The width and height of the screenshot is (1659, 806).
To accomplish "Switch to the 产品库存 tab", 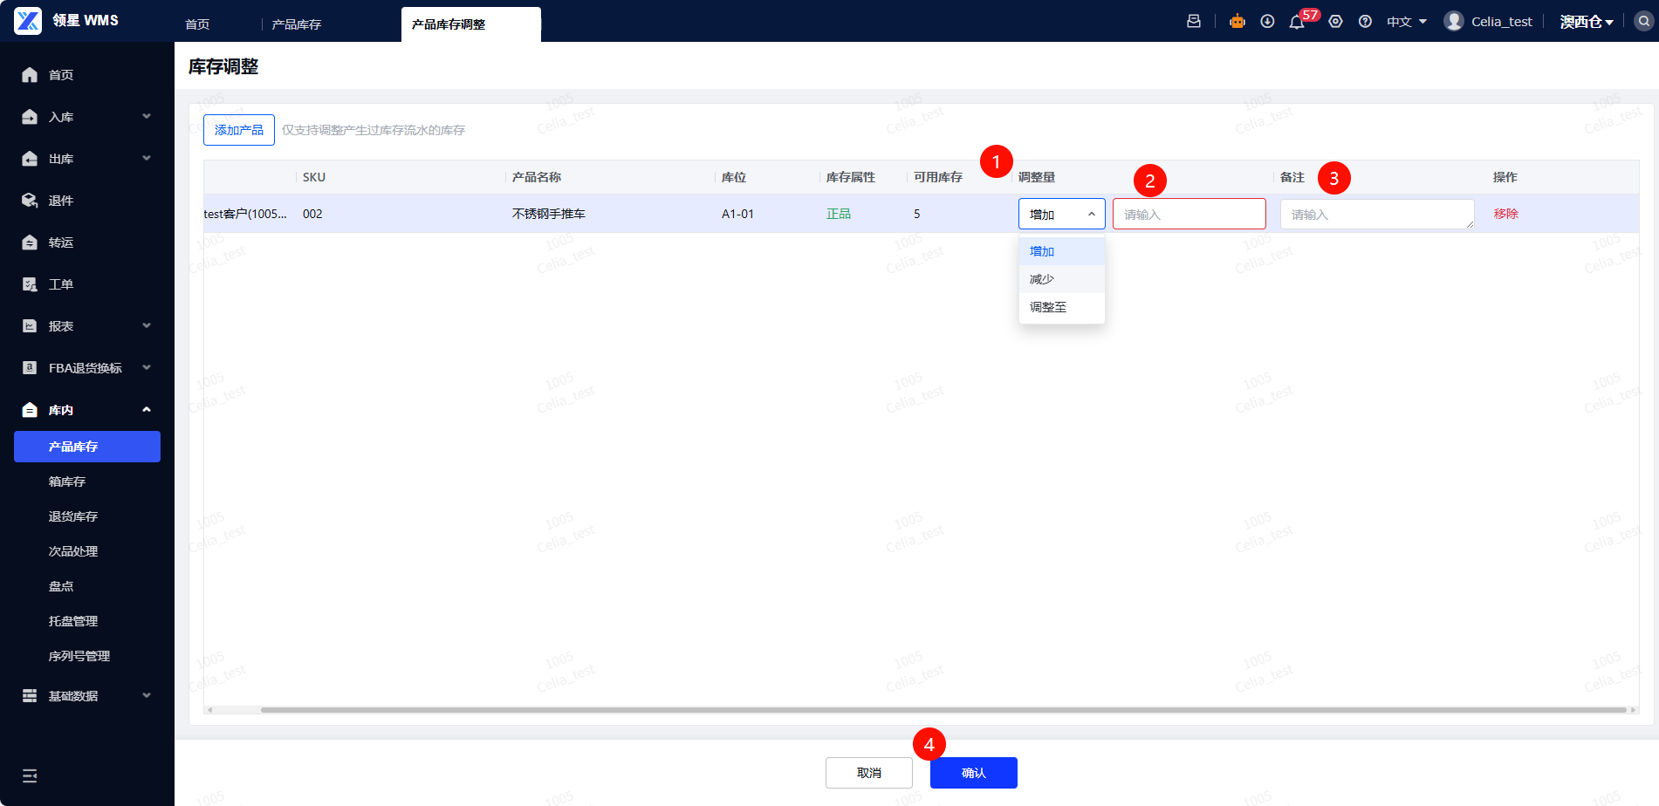I will click(x=297, y=24).
